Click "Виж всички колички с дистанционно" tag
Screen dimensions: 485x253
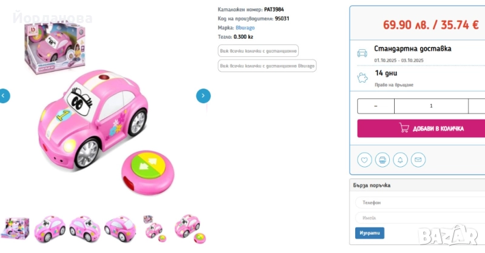click(258, 51)
